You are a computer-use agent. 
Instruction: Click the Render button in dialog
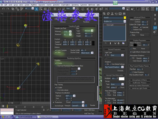pyautogui.click(x=93, y=105)
